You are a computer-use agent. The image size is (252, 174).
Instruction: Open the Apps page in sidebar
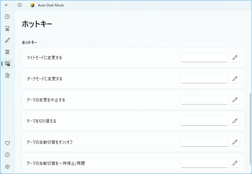[x=7, y=52]
